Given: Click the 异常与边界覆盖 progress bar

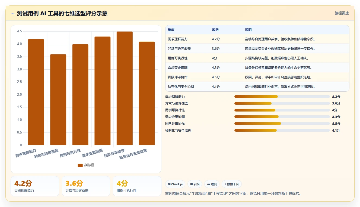Looking at the screenshot, I should pyautogui.click(x=282, y=103).
